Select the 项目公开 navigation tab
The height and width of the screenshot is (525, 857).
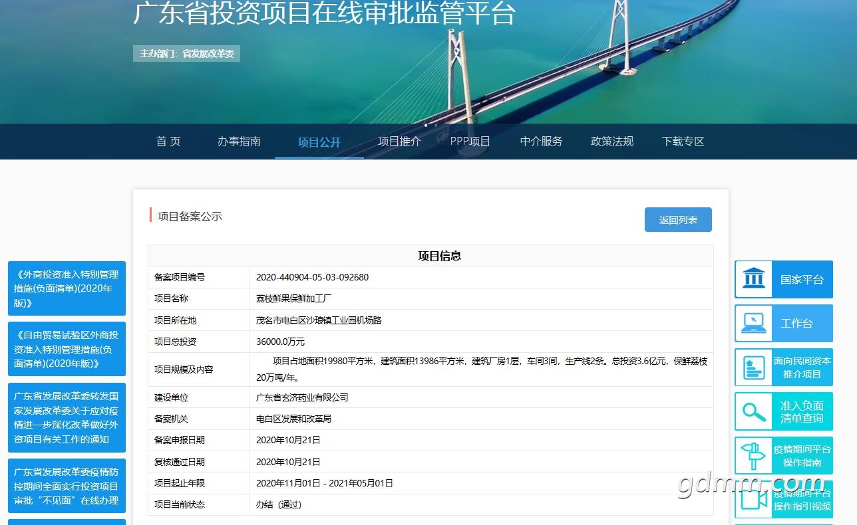coord(319,142)
